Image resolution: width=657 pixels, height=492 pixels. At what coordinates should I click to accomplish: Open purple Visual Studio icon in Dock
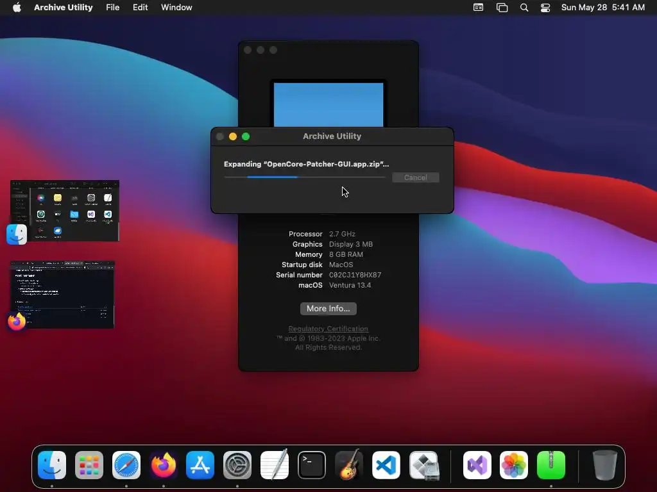click(477, 465)
